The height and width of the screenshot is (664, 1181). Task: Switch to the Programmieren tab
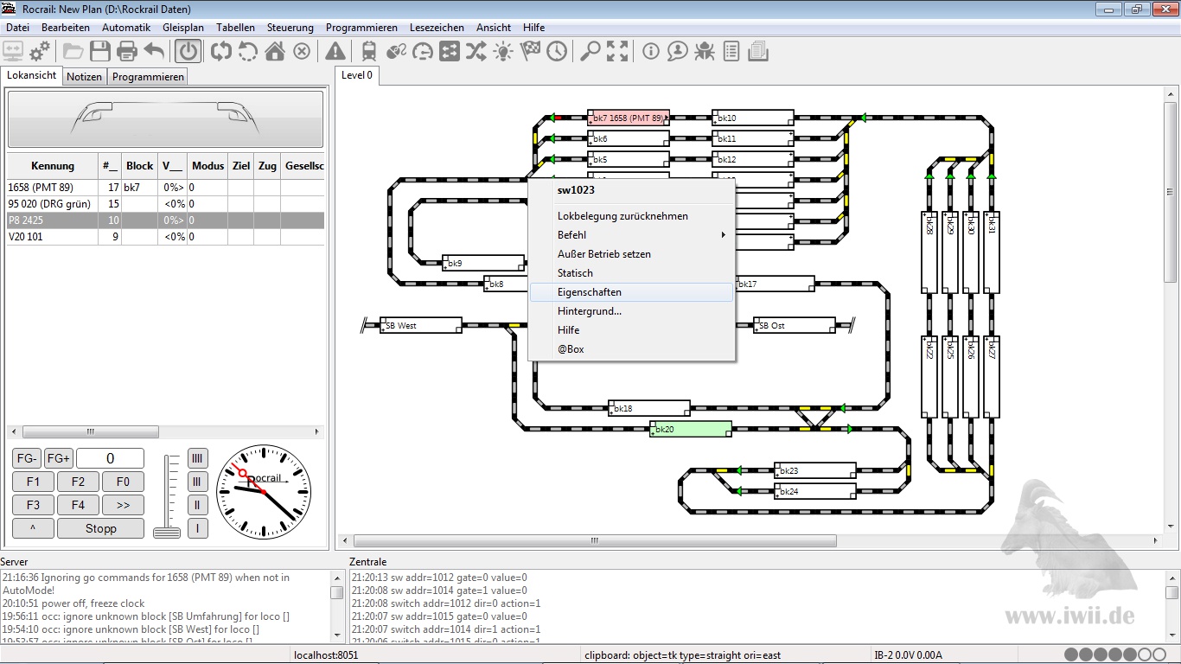(x=148, y=77)
